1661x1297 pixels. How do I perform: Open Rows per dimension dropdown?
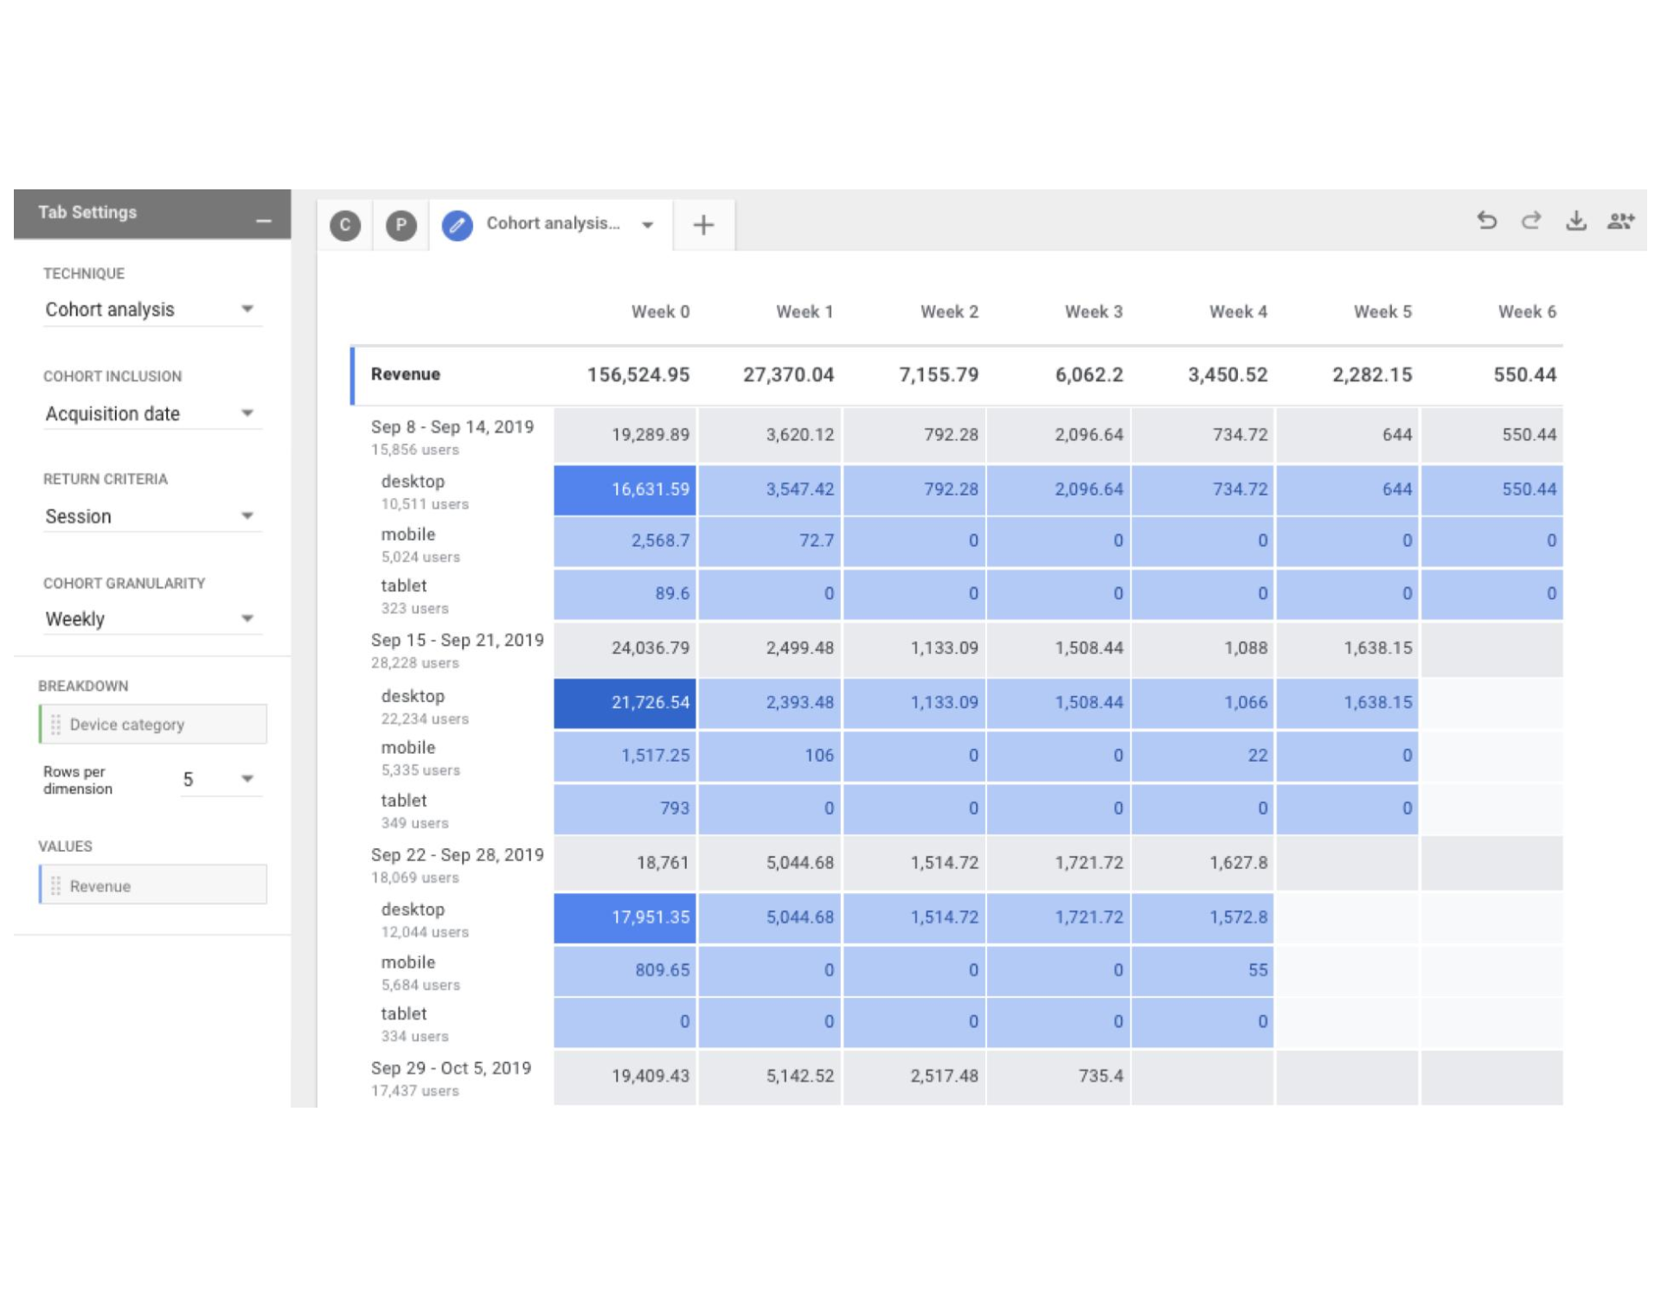(x=221, y=779)
